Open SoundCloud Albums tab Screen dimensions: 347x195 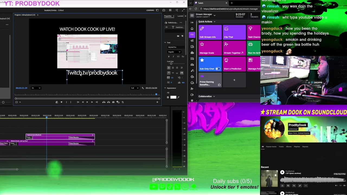click(x=289, y=147)
